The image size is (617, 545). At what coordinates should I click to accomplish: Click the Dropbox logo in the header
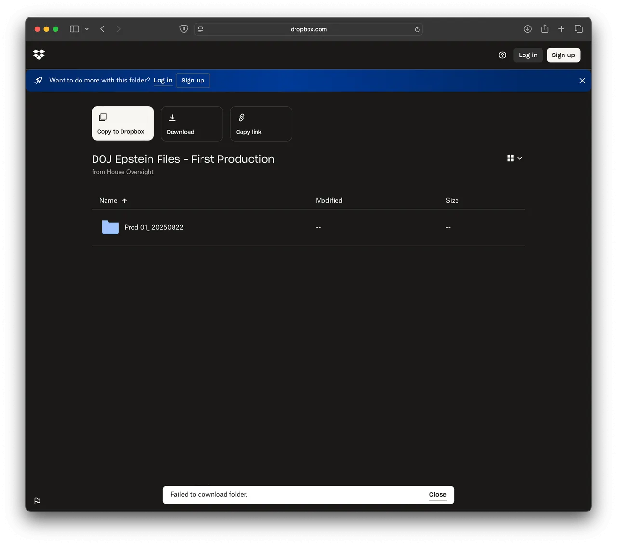point(39,54)
